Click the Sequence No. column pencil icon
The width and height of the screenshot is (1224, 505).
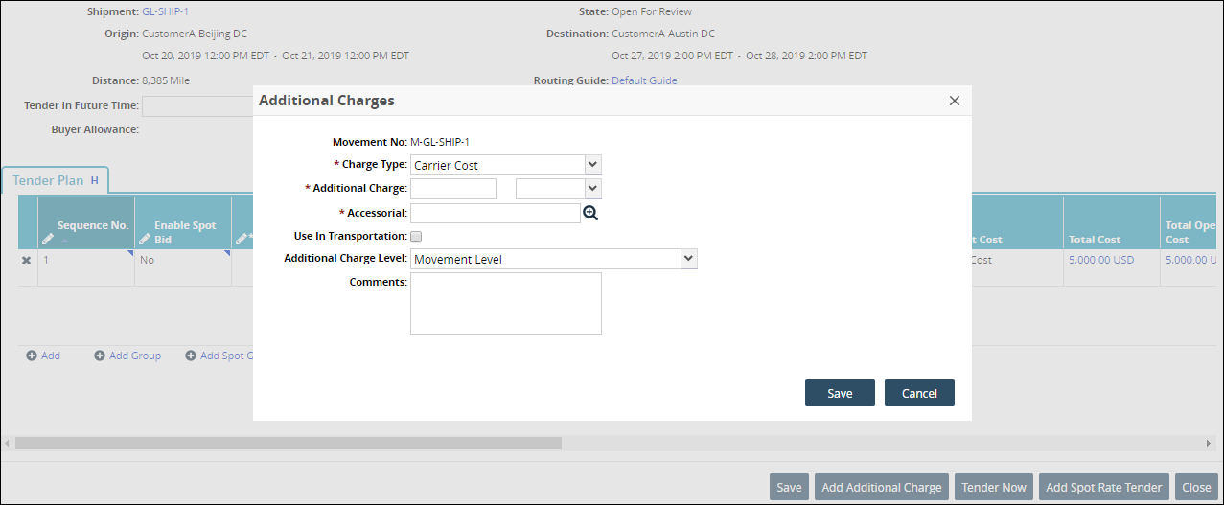point(48,239)
